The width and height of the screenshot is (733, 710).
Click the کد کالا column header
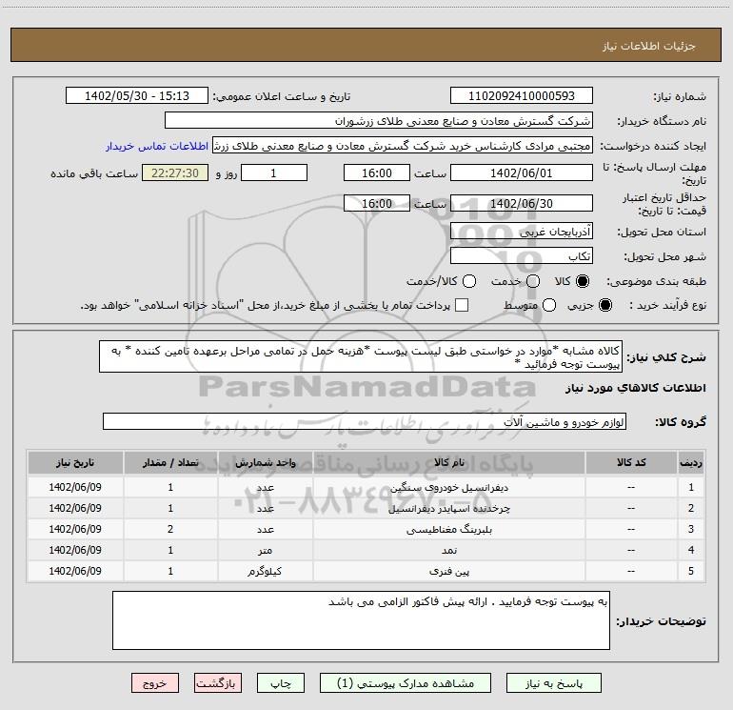(631, 462)
